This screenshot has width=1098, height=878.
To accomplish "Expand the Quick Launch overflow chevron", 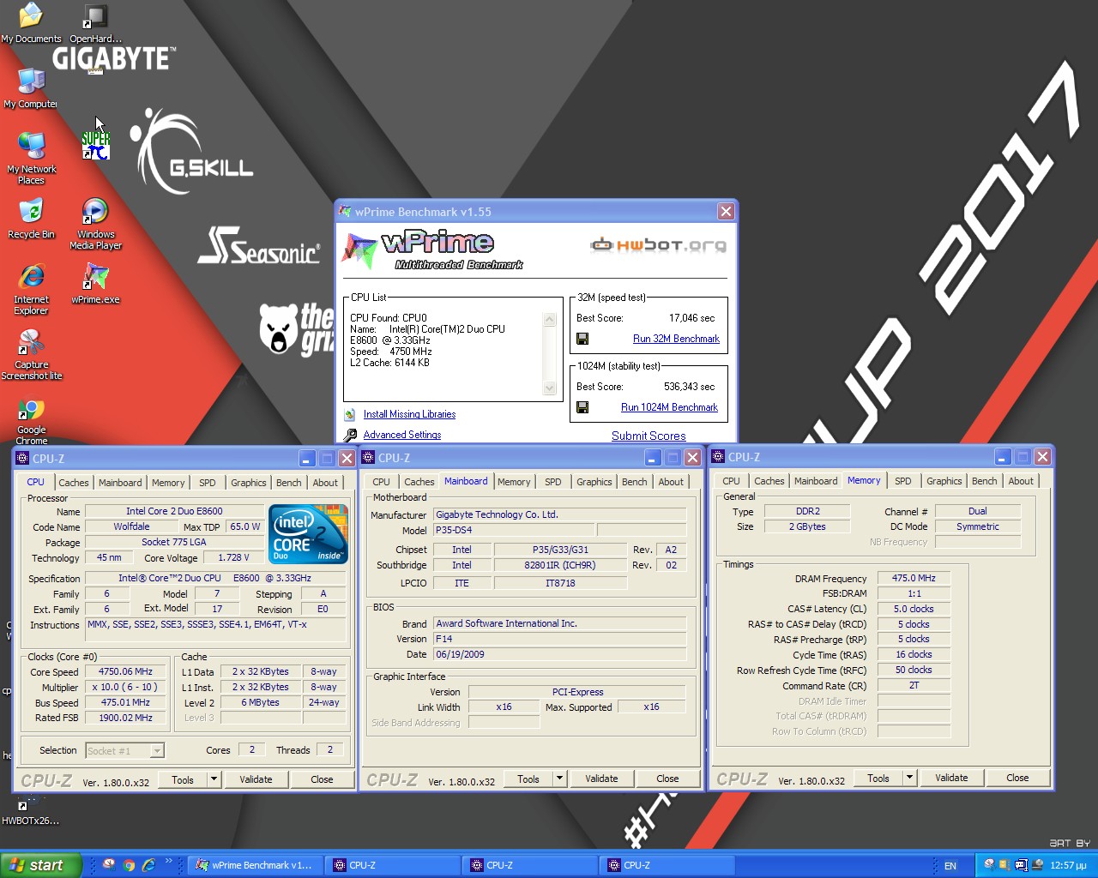I will pyautogui.click(x=169, y=862).
